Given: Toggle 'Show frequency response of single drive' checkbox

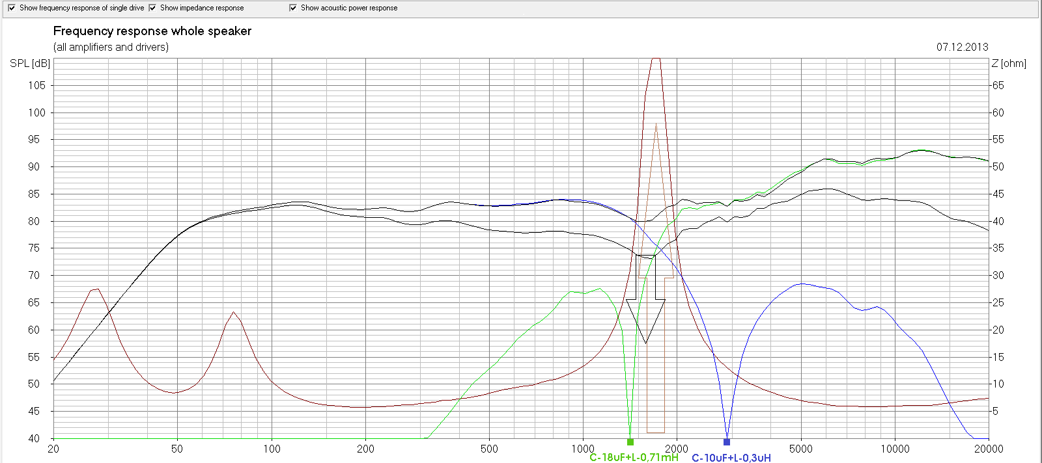Looking at the screenshot, I should (x=11, y=8).
